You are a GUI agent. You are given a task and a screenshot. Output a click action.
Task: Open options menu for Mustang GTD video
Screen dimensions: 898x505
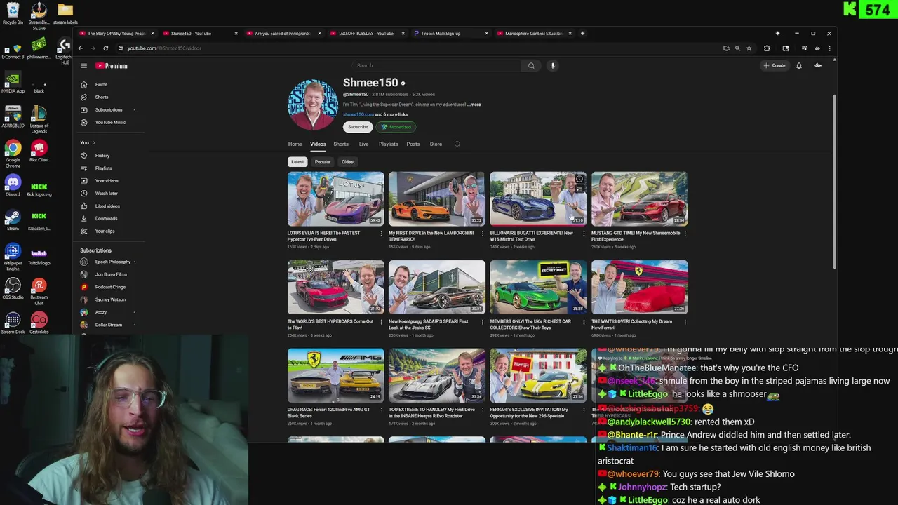[x=685, y=234]
